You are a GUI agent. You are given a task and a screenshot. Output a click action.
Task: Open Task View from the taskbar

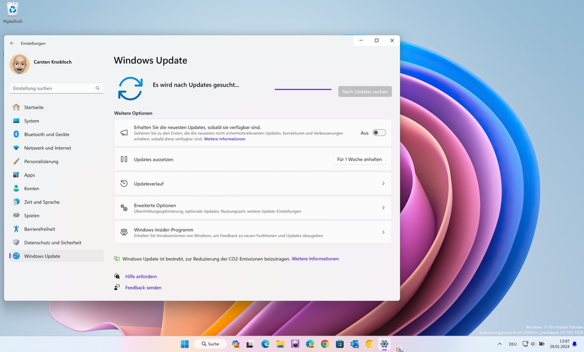tap(250, 344)
